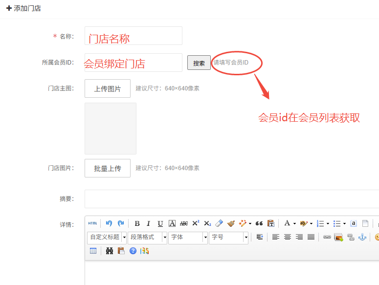Undo the last edit in editor

click(x=109, y=223)
